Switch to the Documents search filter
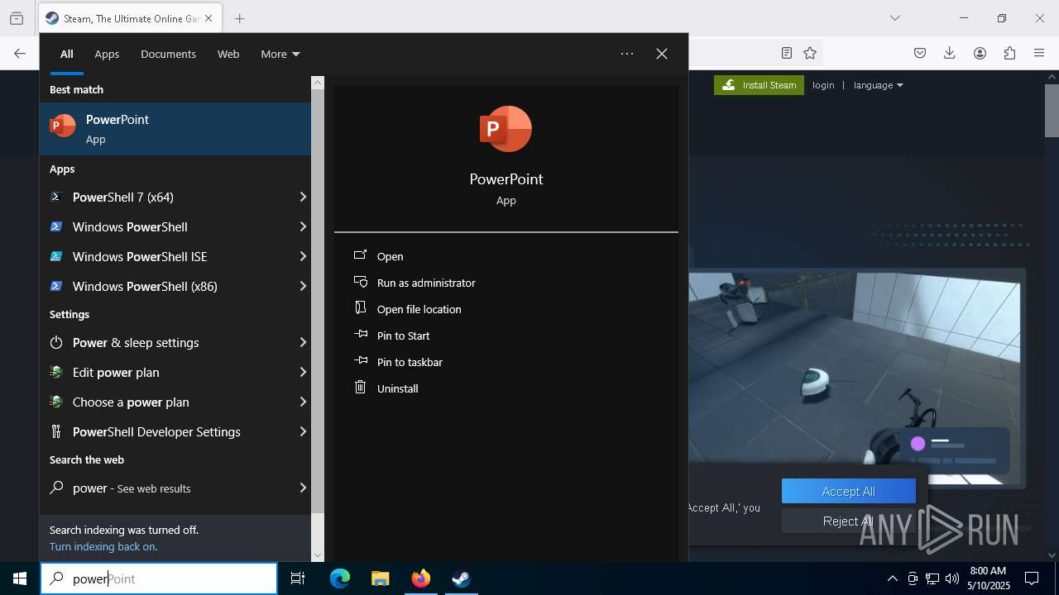This screenshot has height=595, width=1059. (168, 54)
